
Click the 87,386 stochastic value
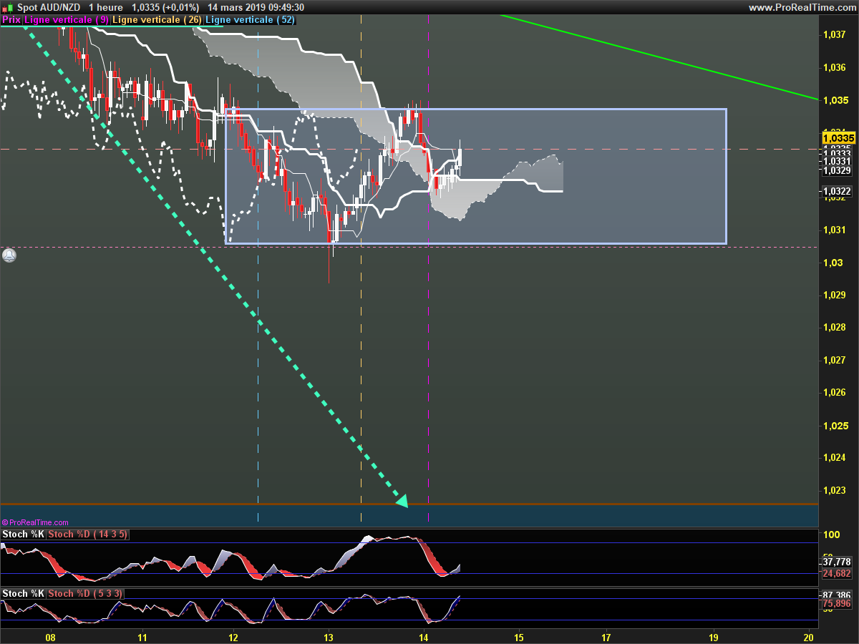point(837,595)
